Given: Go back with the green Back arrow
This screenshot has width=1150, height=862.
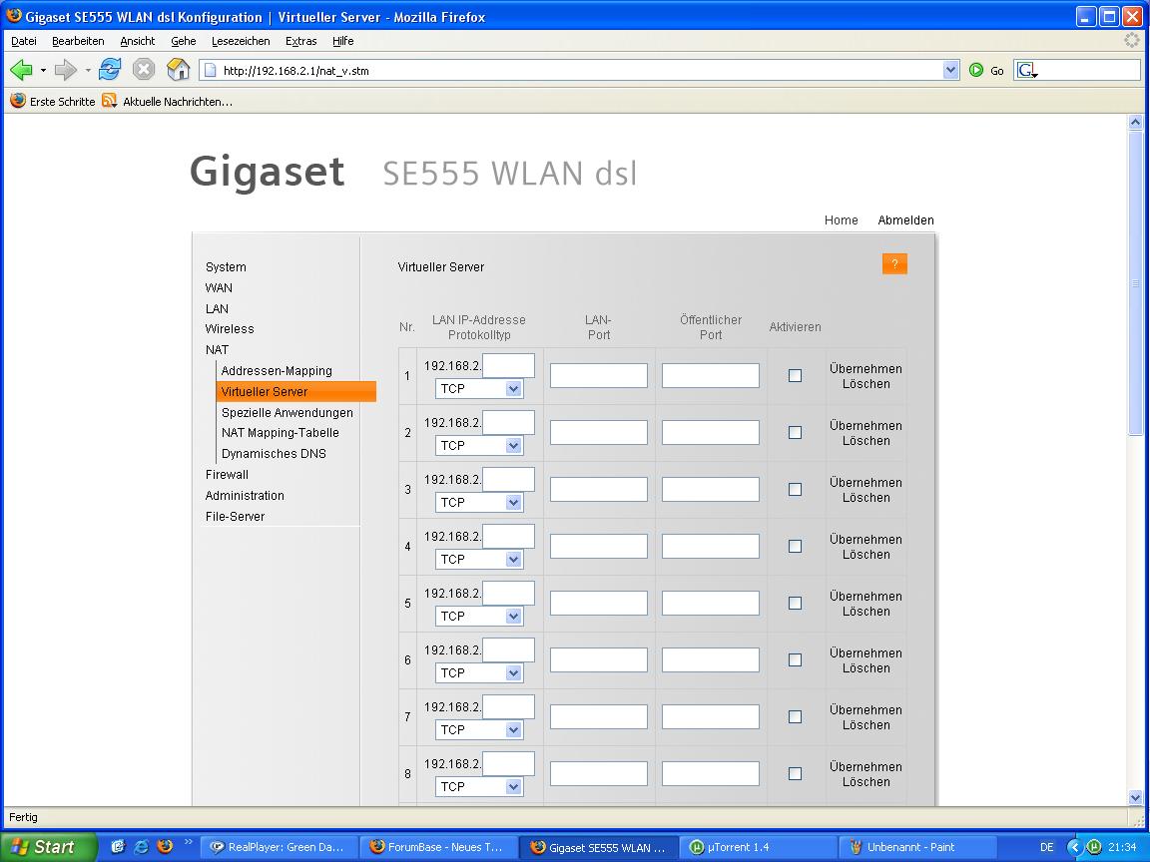Looking at the screenshot, I should [21, 71].
